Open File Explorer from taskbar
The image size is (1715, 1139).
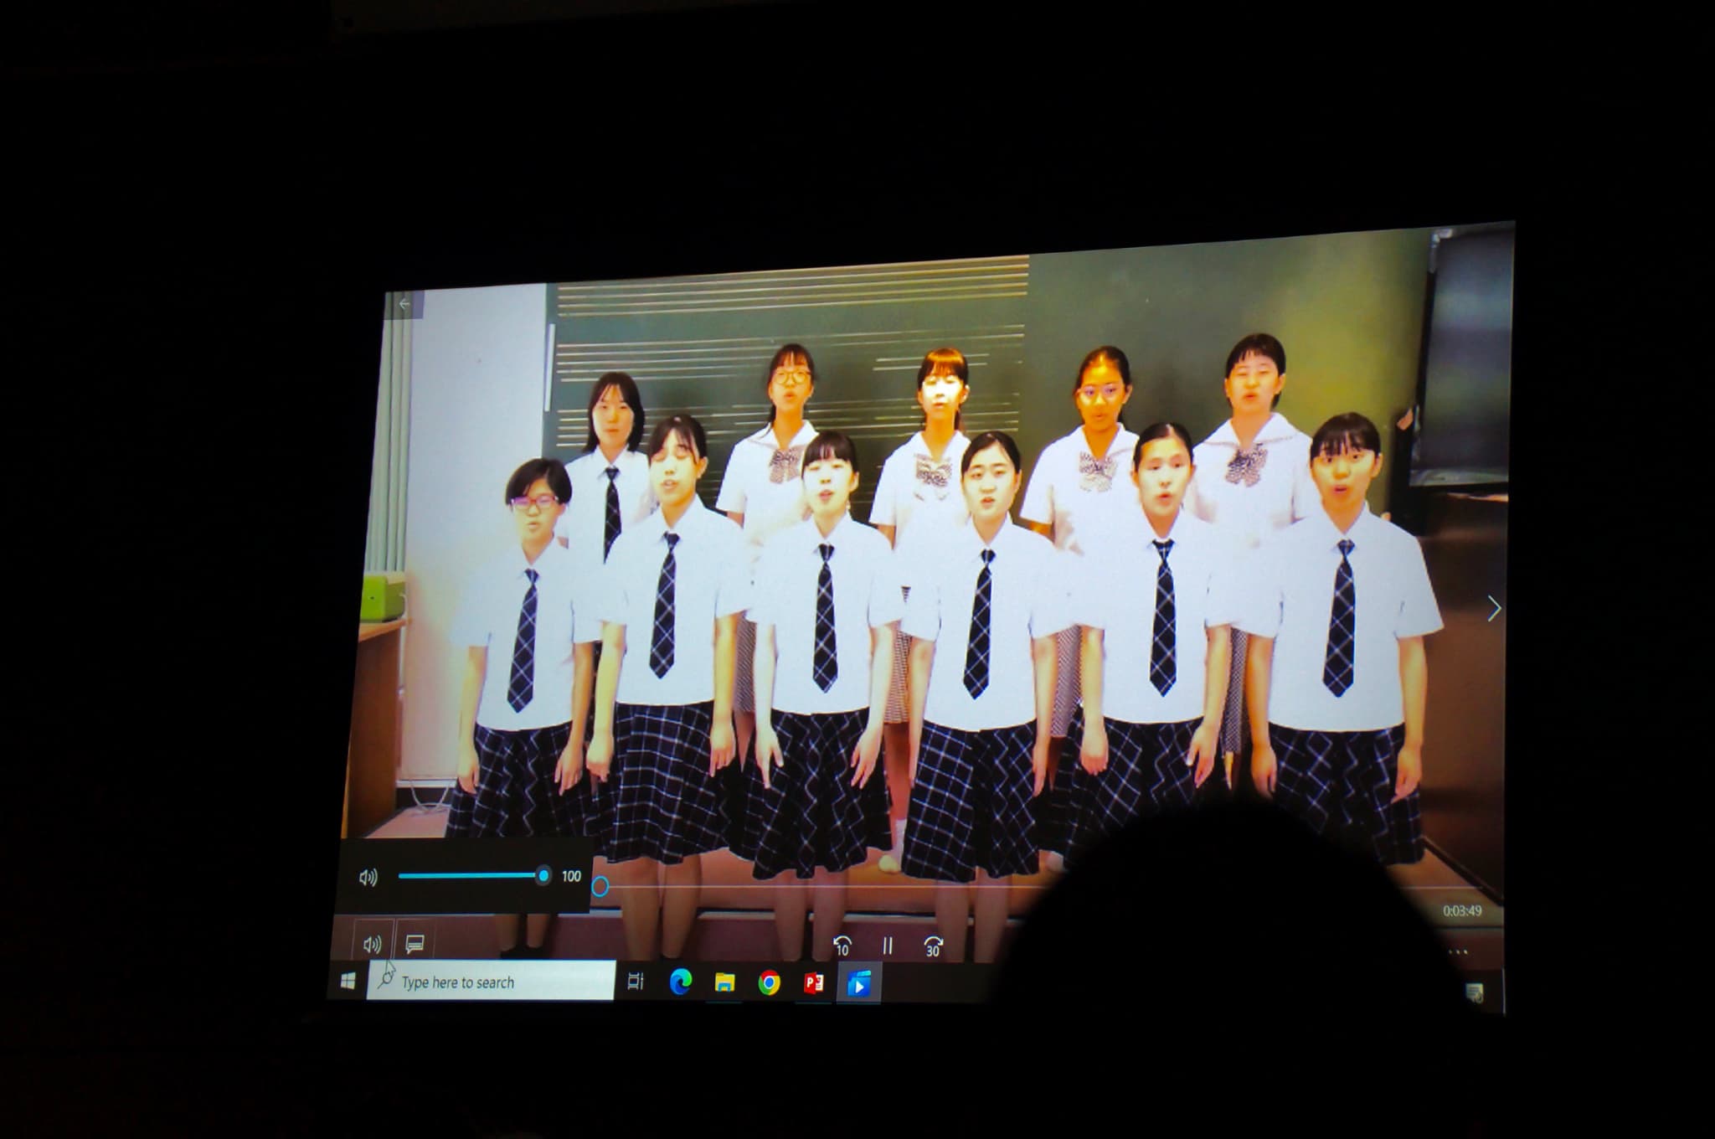coord(725,982)
